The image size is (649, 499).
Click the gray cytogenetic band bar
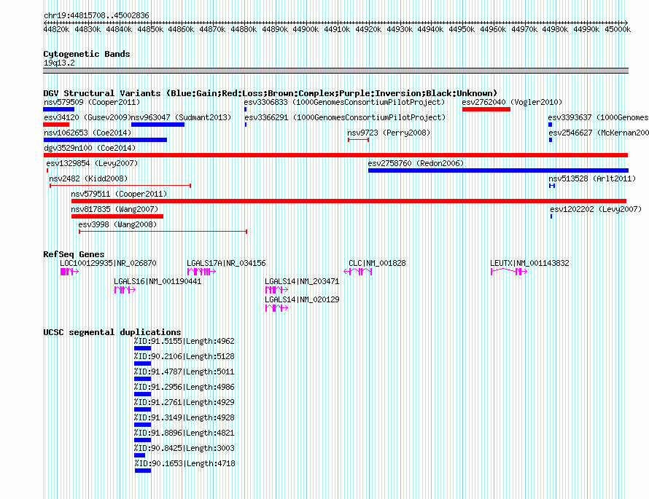335,71
